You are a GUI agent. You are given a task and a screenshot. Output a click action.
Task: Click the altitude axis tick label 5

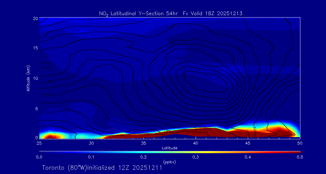tap(37, 109)
